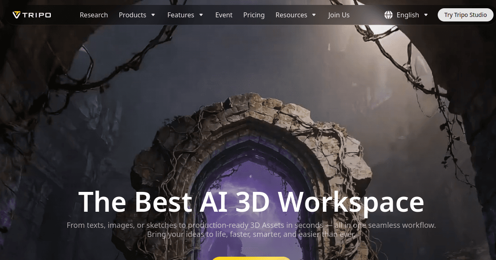
Task: Expand the Products dropdown arrow
Action: point(153,15)
